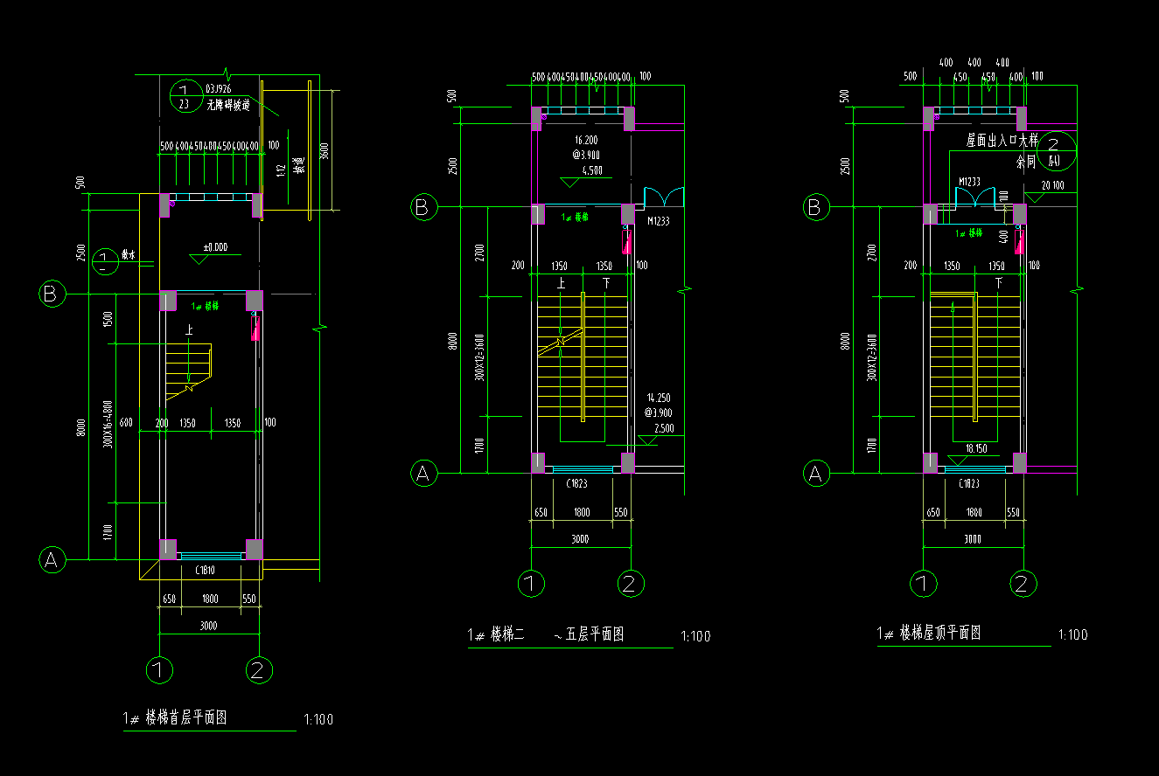The height and width of the screenshot is (776, 1159).
Task: Select the 无障碍坡道 annotation
Action: click(x=228, y=105)
